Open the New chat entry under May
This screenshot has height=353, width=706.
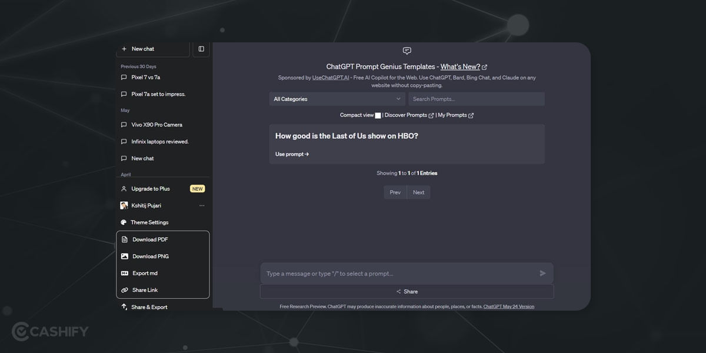pyautogui.click(x=143, y=158)
